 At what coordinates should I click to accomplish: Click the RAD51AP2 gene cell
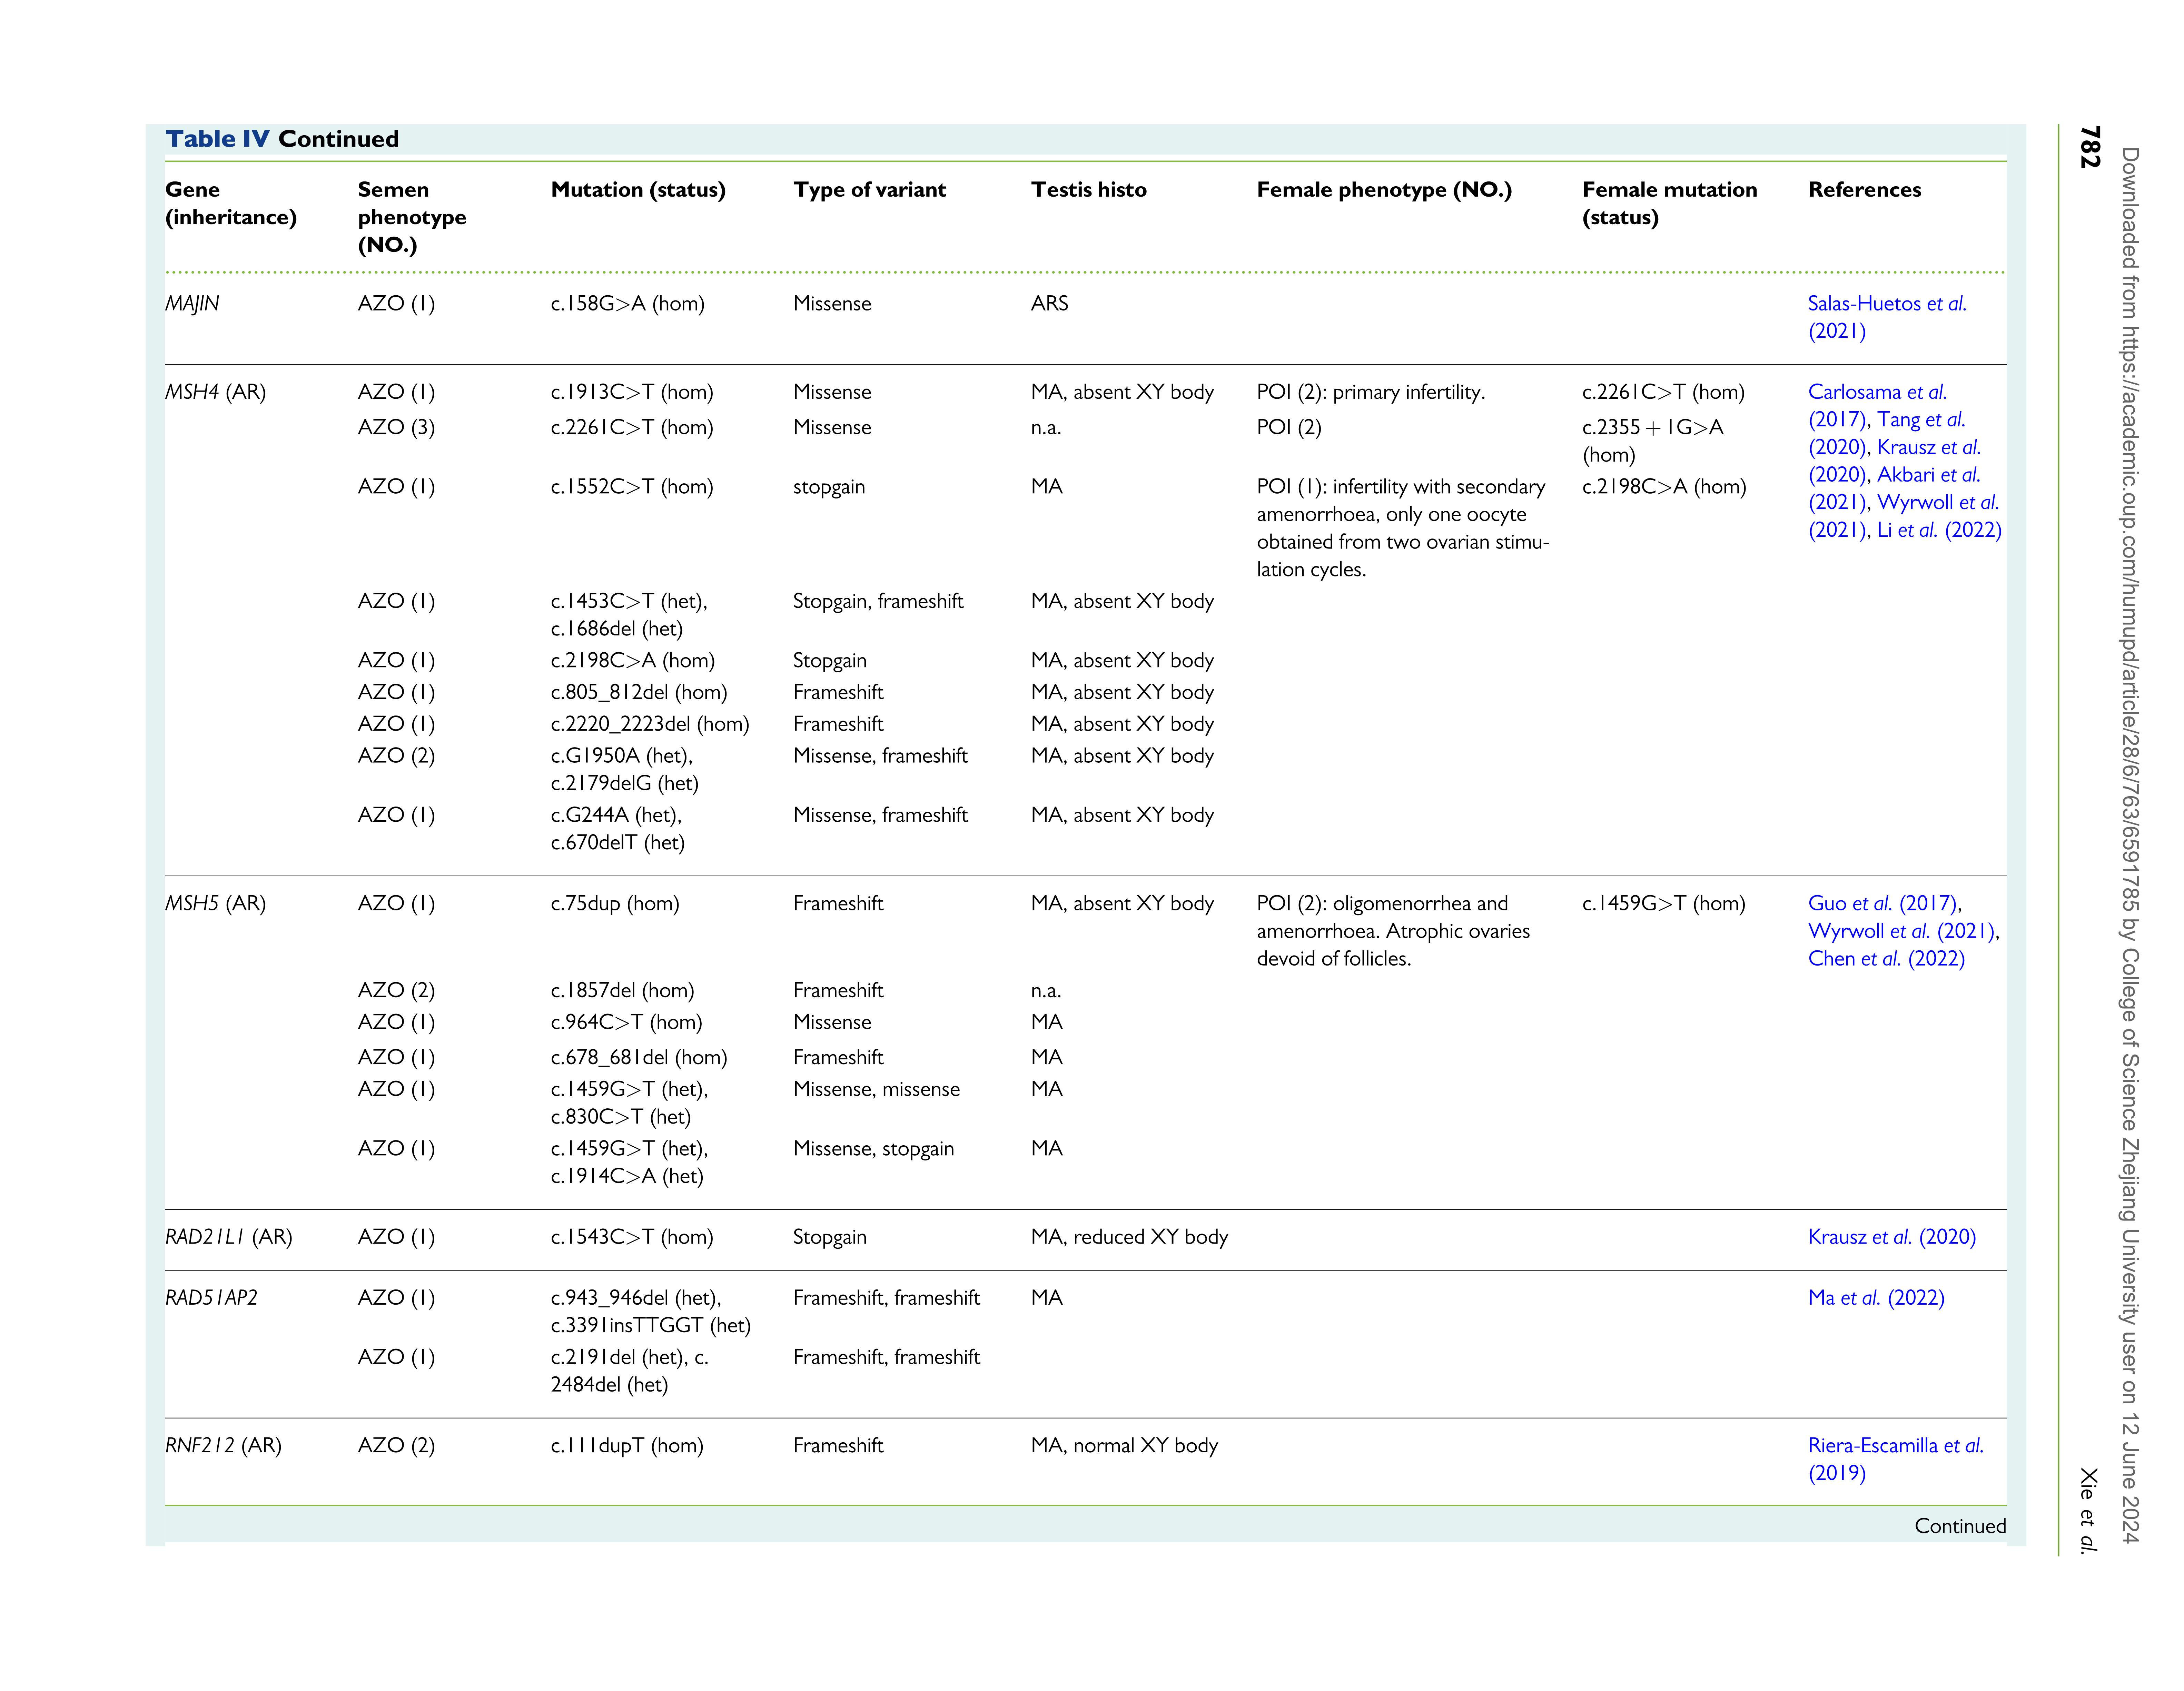[x=211, y=1298]
